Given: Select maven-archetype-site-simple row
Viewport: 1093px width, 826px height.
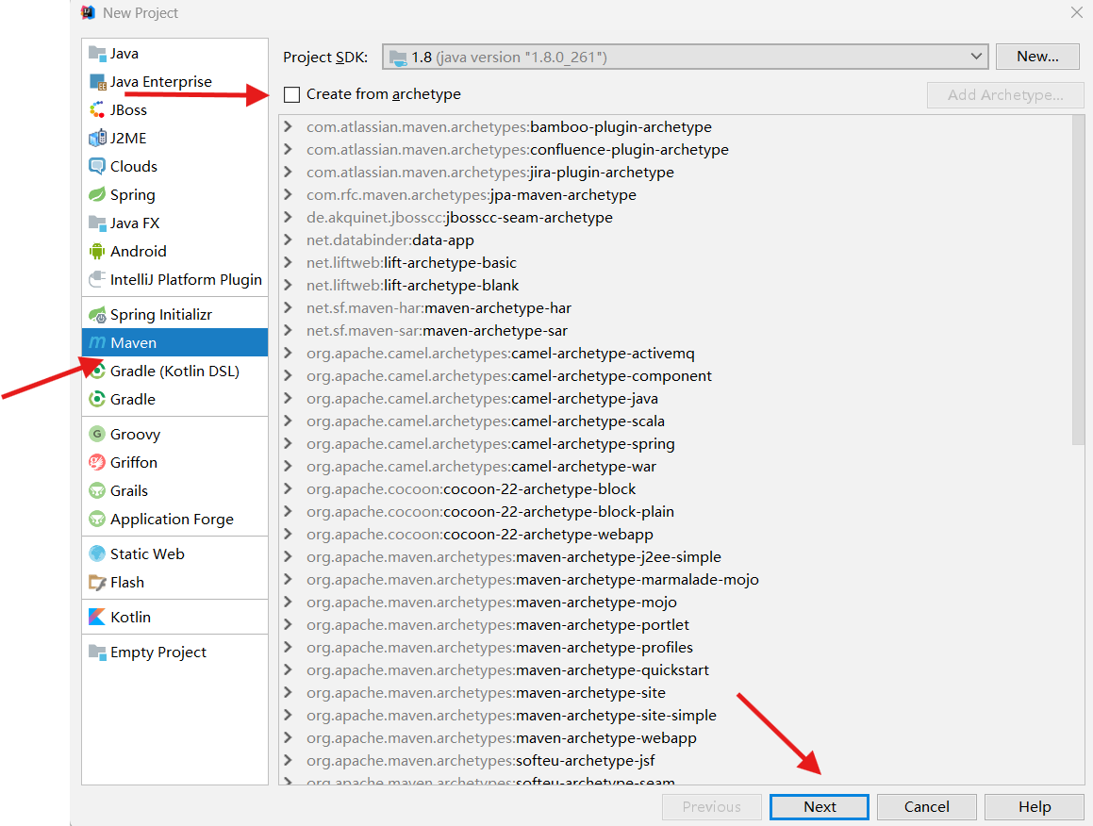Looking at the screenshot, I should pyautogui.click(x=675, y=715).
